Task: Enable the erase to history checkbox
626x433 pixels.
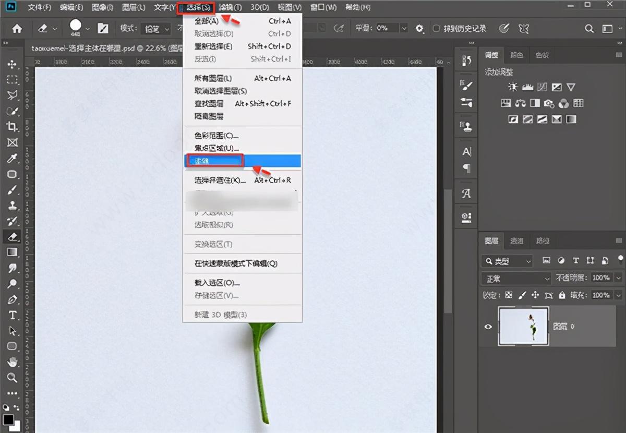Action: coord(436,28)
